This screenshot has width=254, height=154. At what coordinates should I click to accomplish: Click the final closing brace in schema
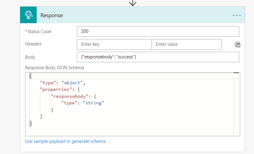pyautogui.click(x=30, y=123)
